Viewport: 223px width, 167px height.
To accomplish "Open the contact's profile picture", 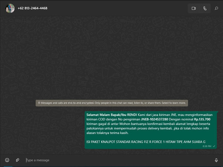I will pyautogui.click(x=10, y=8).
